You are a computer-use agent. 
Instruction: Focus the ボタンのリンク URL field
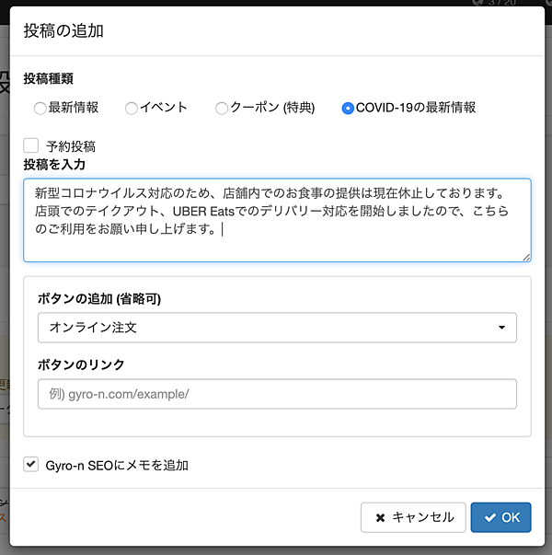[276, 394]
